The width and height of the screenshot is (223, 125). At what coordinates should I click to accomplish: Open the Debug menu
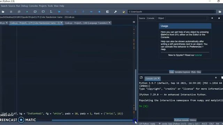(x=24, y=6)
